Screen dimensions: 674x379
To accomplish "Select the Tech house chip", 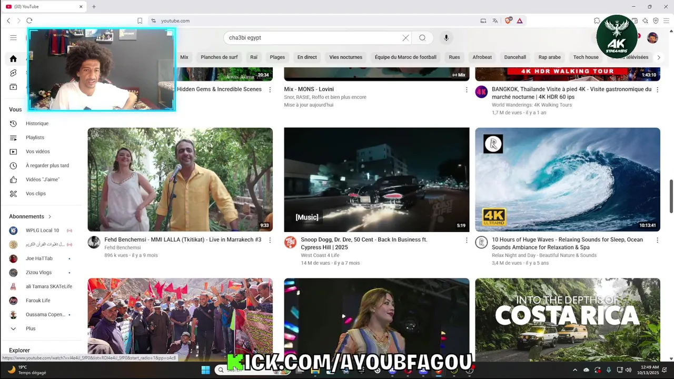I will point(586,57).
